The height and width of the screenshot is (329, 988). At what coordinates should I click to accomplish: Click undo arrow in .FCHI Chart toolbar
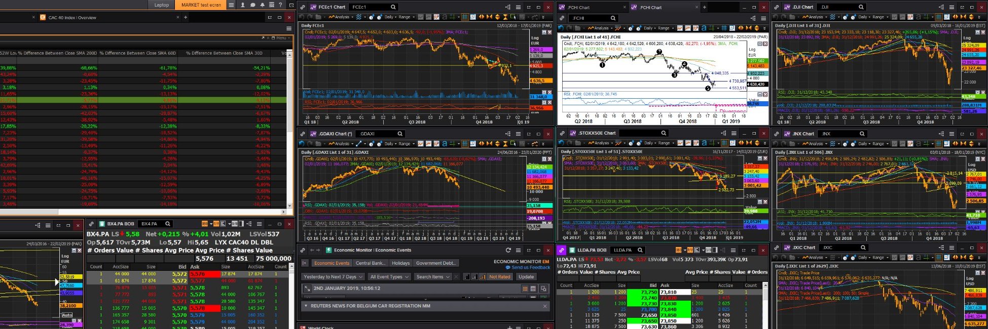[562, 28]
